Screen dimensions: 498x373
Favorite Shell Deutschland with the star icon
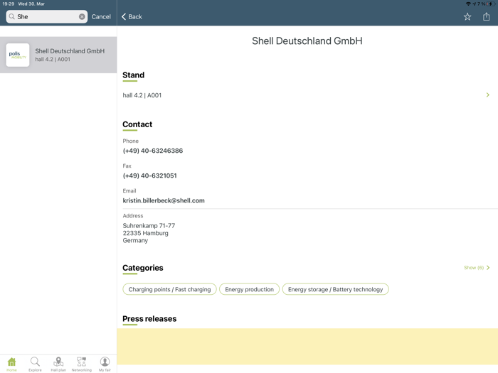tap(467, 16)
